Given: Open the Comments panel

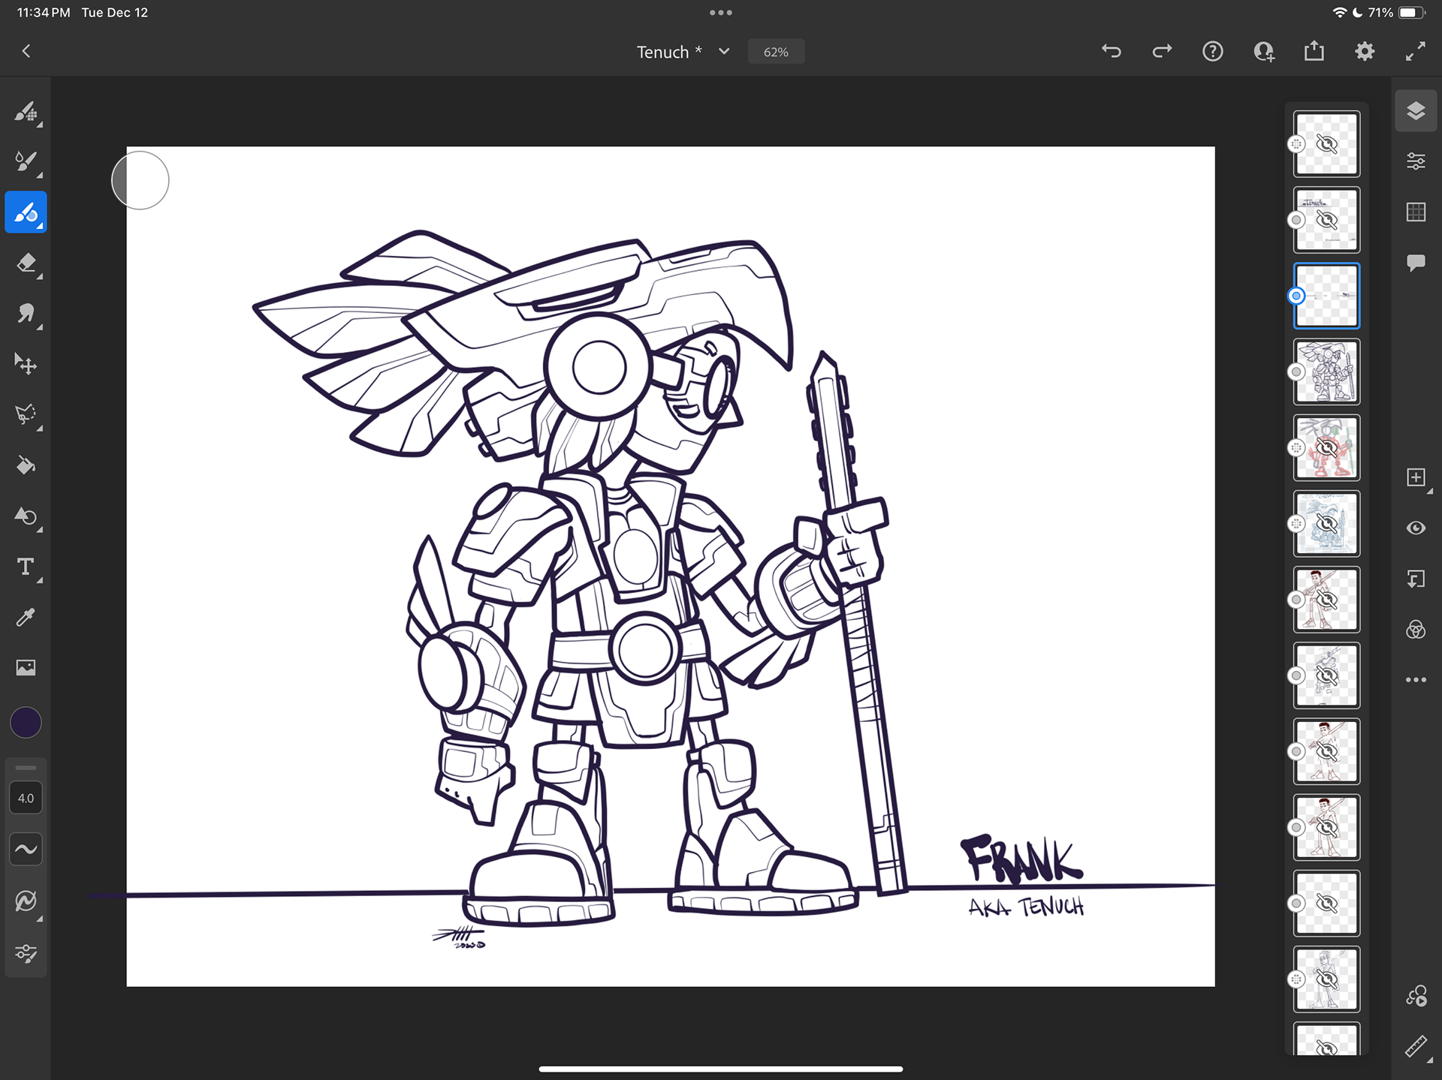Looking at the screenshot, I should (1416, 263).
